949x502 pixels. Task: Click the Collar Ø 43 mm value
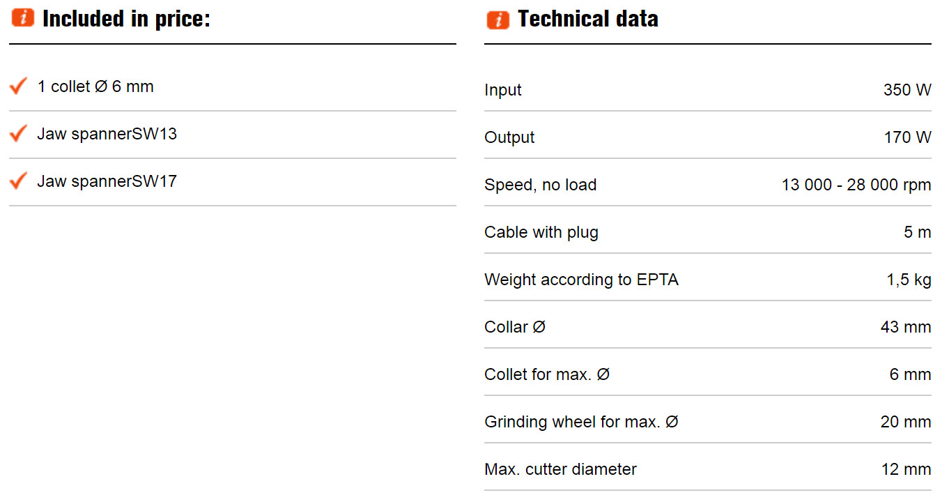point(906,327)
